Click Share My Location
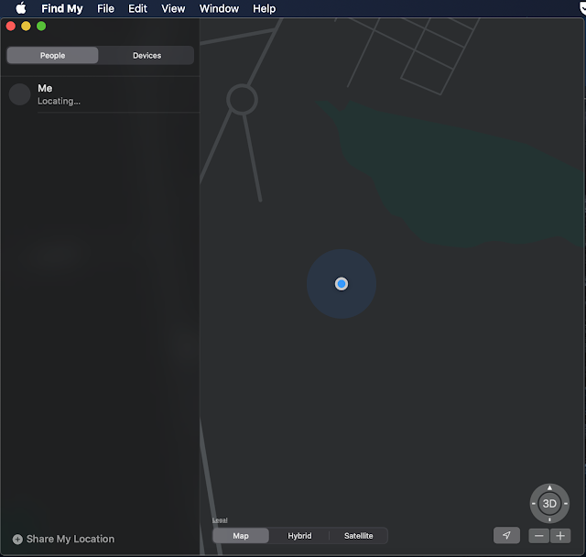The height and width of the screenshot is (557, 586). [71, 539]
